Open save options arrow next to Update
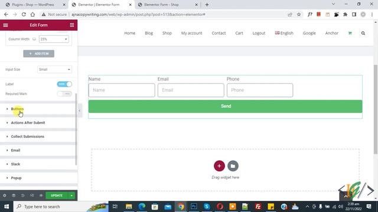Image resolution: width=378 pixels, height=212 pixels. coord(71,196)
